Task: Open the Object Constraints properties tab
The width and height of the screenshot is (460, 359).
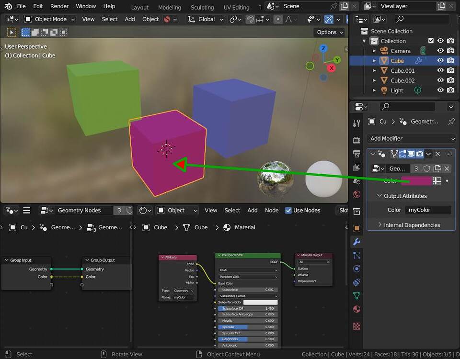Action: coord(356,282)
